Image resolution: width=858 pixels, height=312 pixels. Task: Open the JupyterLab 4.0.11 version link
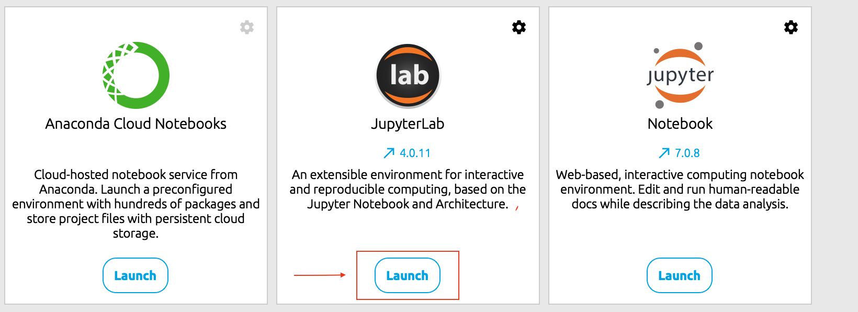pyautogui.click(x=415, y=153)
